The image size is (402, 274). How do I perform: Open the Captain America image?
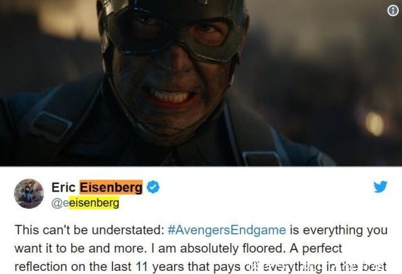coord(201,83)
